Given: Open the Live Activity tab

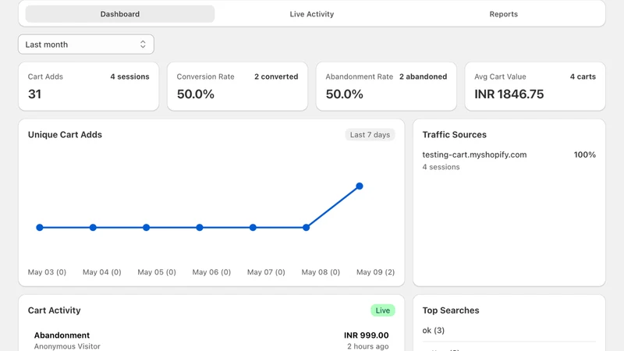Looking at the screenshot, I should 311,14.
